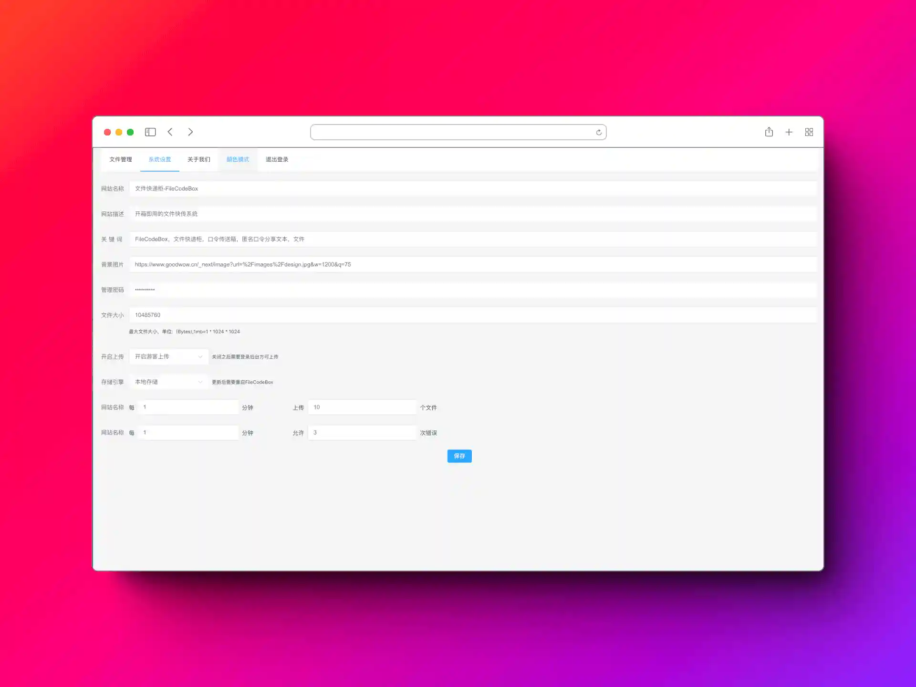Focus the 文件大小 field showing 10485760
916x687 pixels.
472,315
